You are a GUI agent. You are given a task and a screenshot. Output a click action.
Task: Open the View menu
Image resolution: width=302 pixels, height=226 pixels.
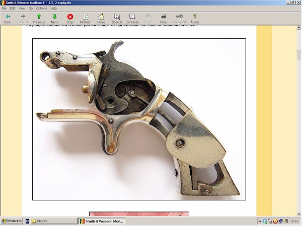point(22,8)
